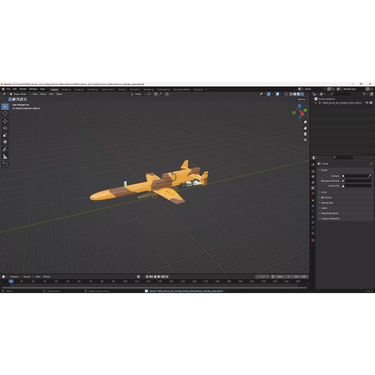
Task: Click the camera eyedropper icon
Action: pos(369,176)
